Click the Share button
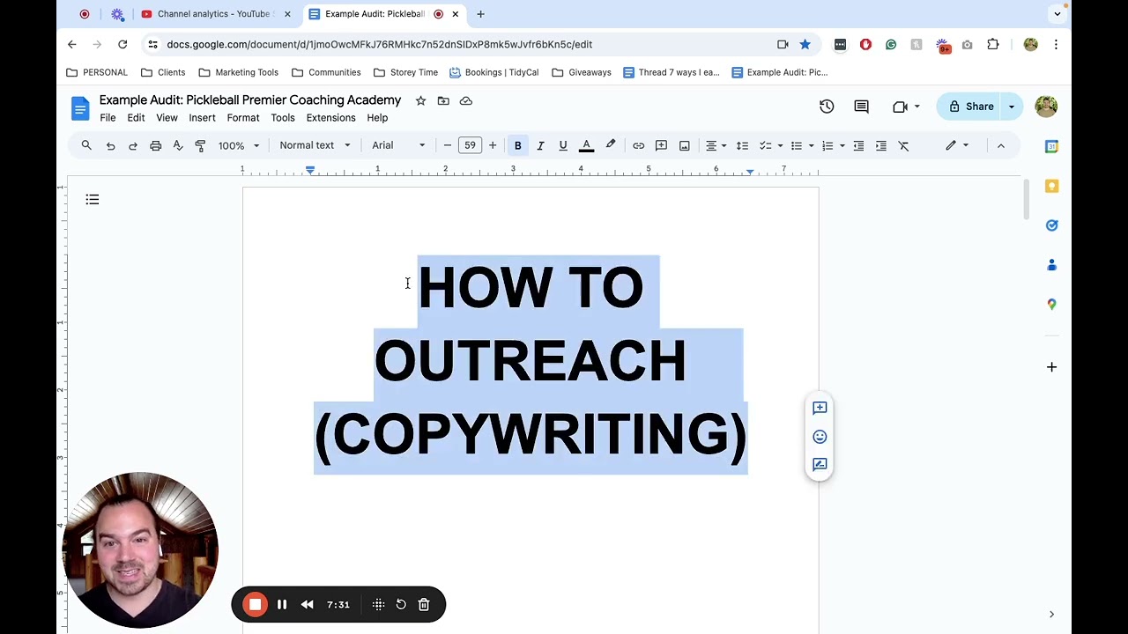This screenshot has height=634, width=1128. pyautogui.click(x=971, y=107)
